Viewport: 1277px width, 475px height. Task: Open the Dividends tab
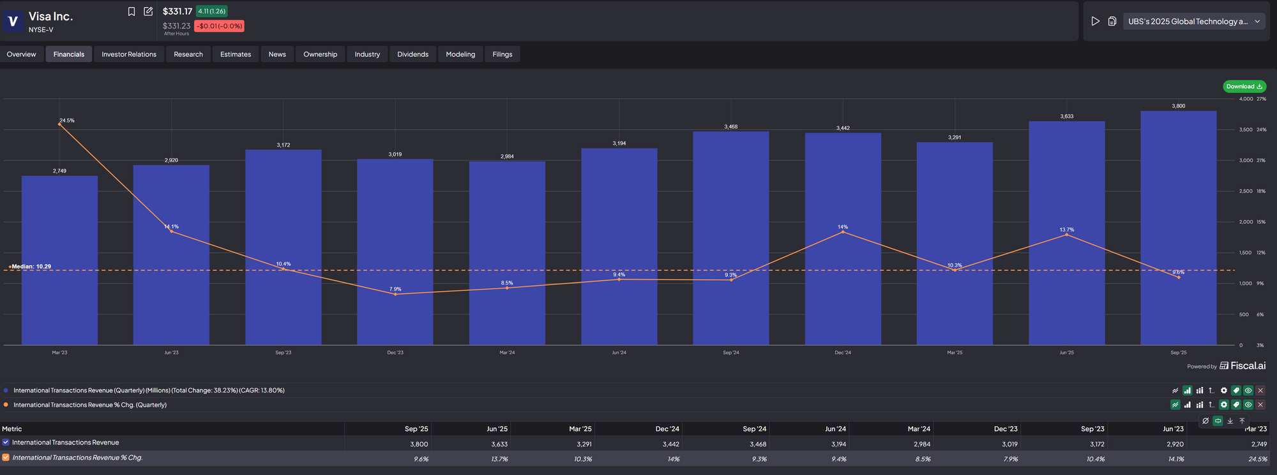click(x=412, y=54)
